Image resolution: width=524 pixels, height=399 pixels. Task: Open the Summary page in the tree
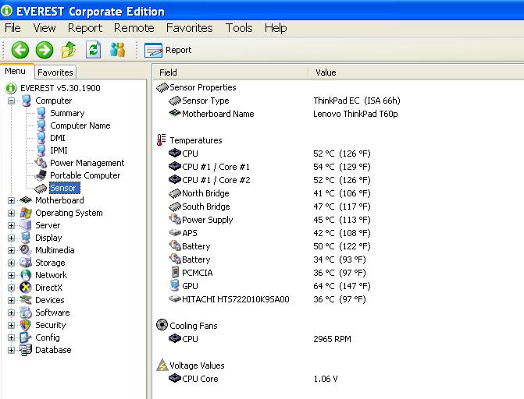tap(67, 113)
